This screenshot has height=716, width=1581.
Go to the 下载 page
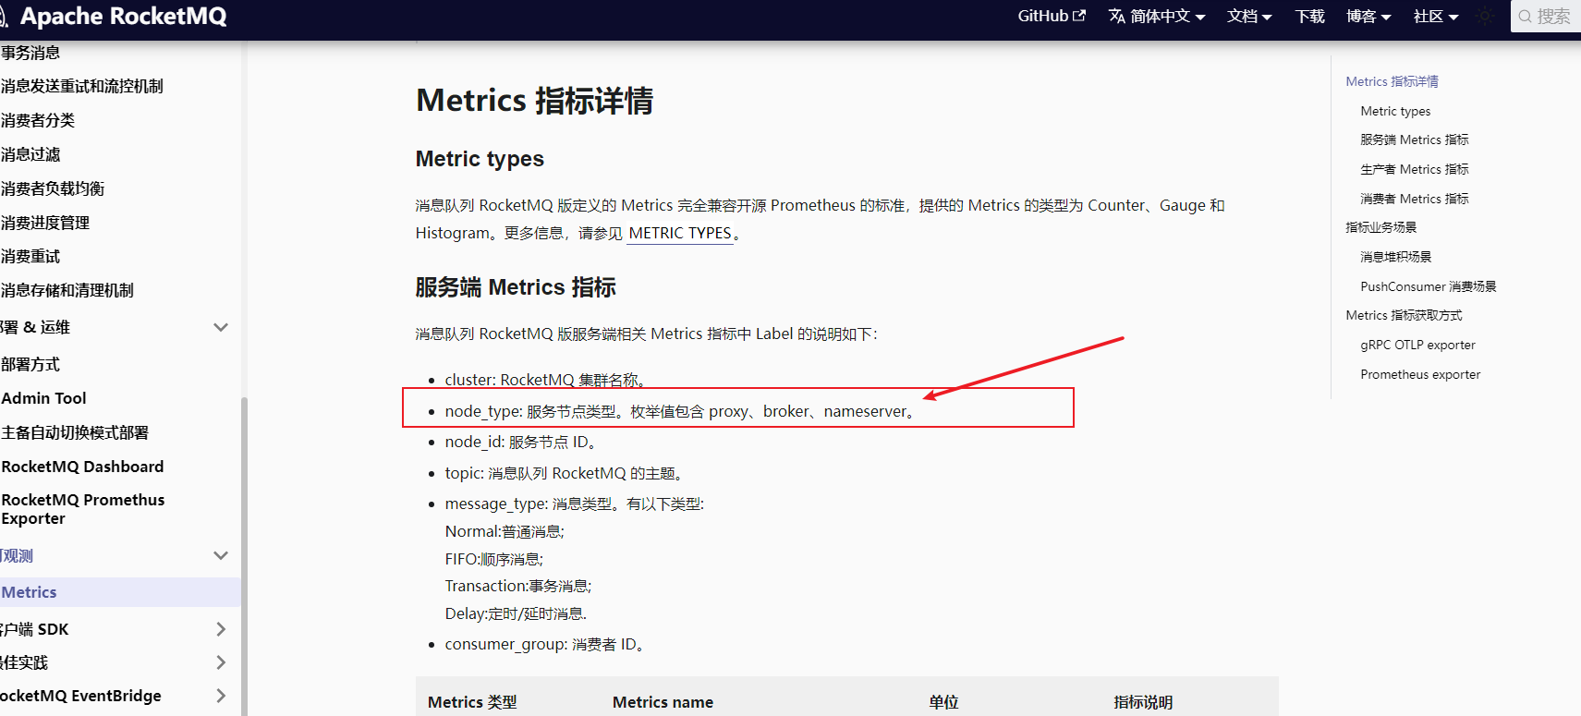tap(1309, 16)
